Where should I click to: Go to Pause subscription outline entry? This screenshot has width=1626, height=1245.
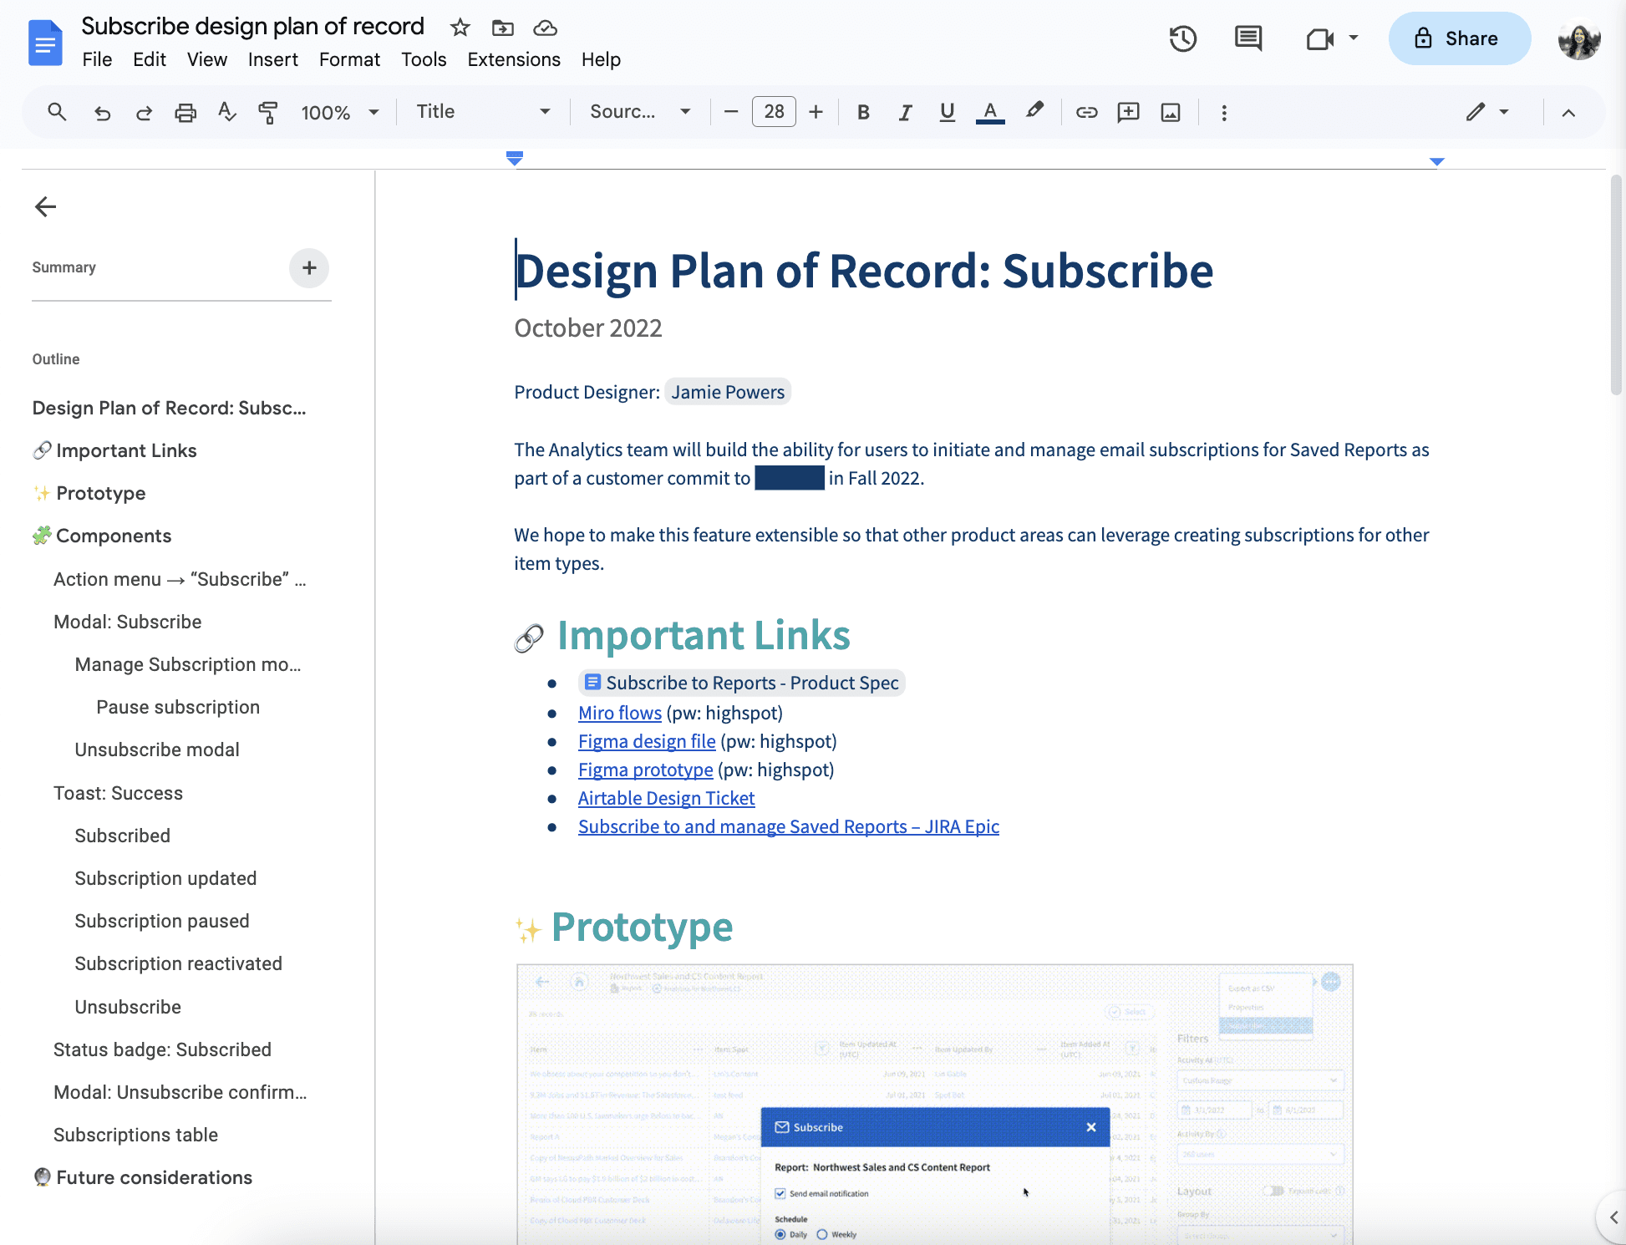178,707
